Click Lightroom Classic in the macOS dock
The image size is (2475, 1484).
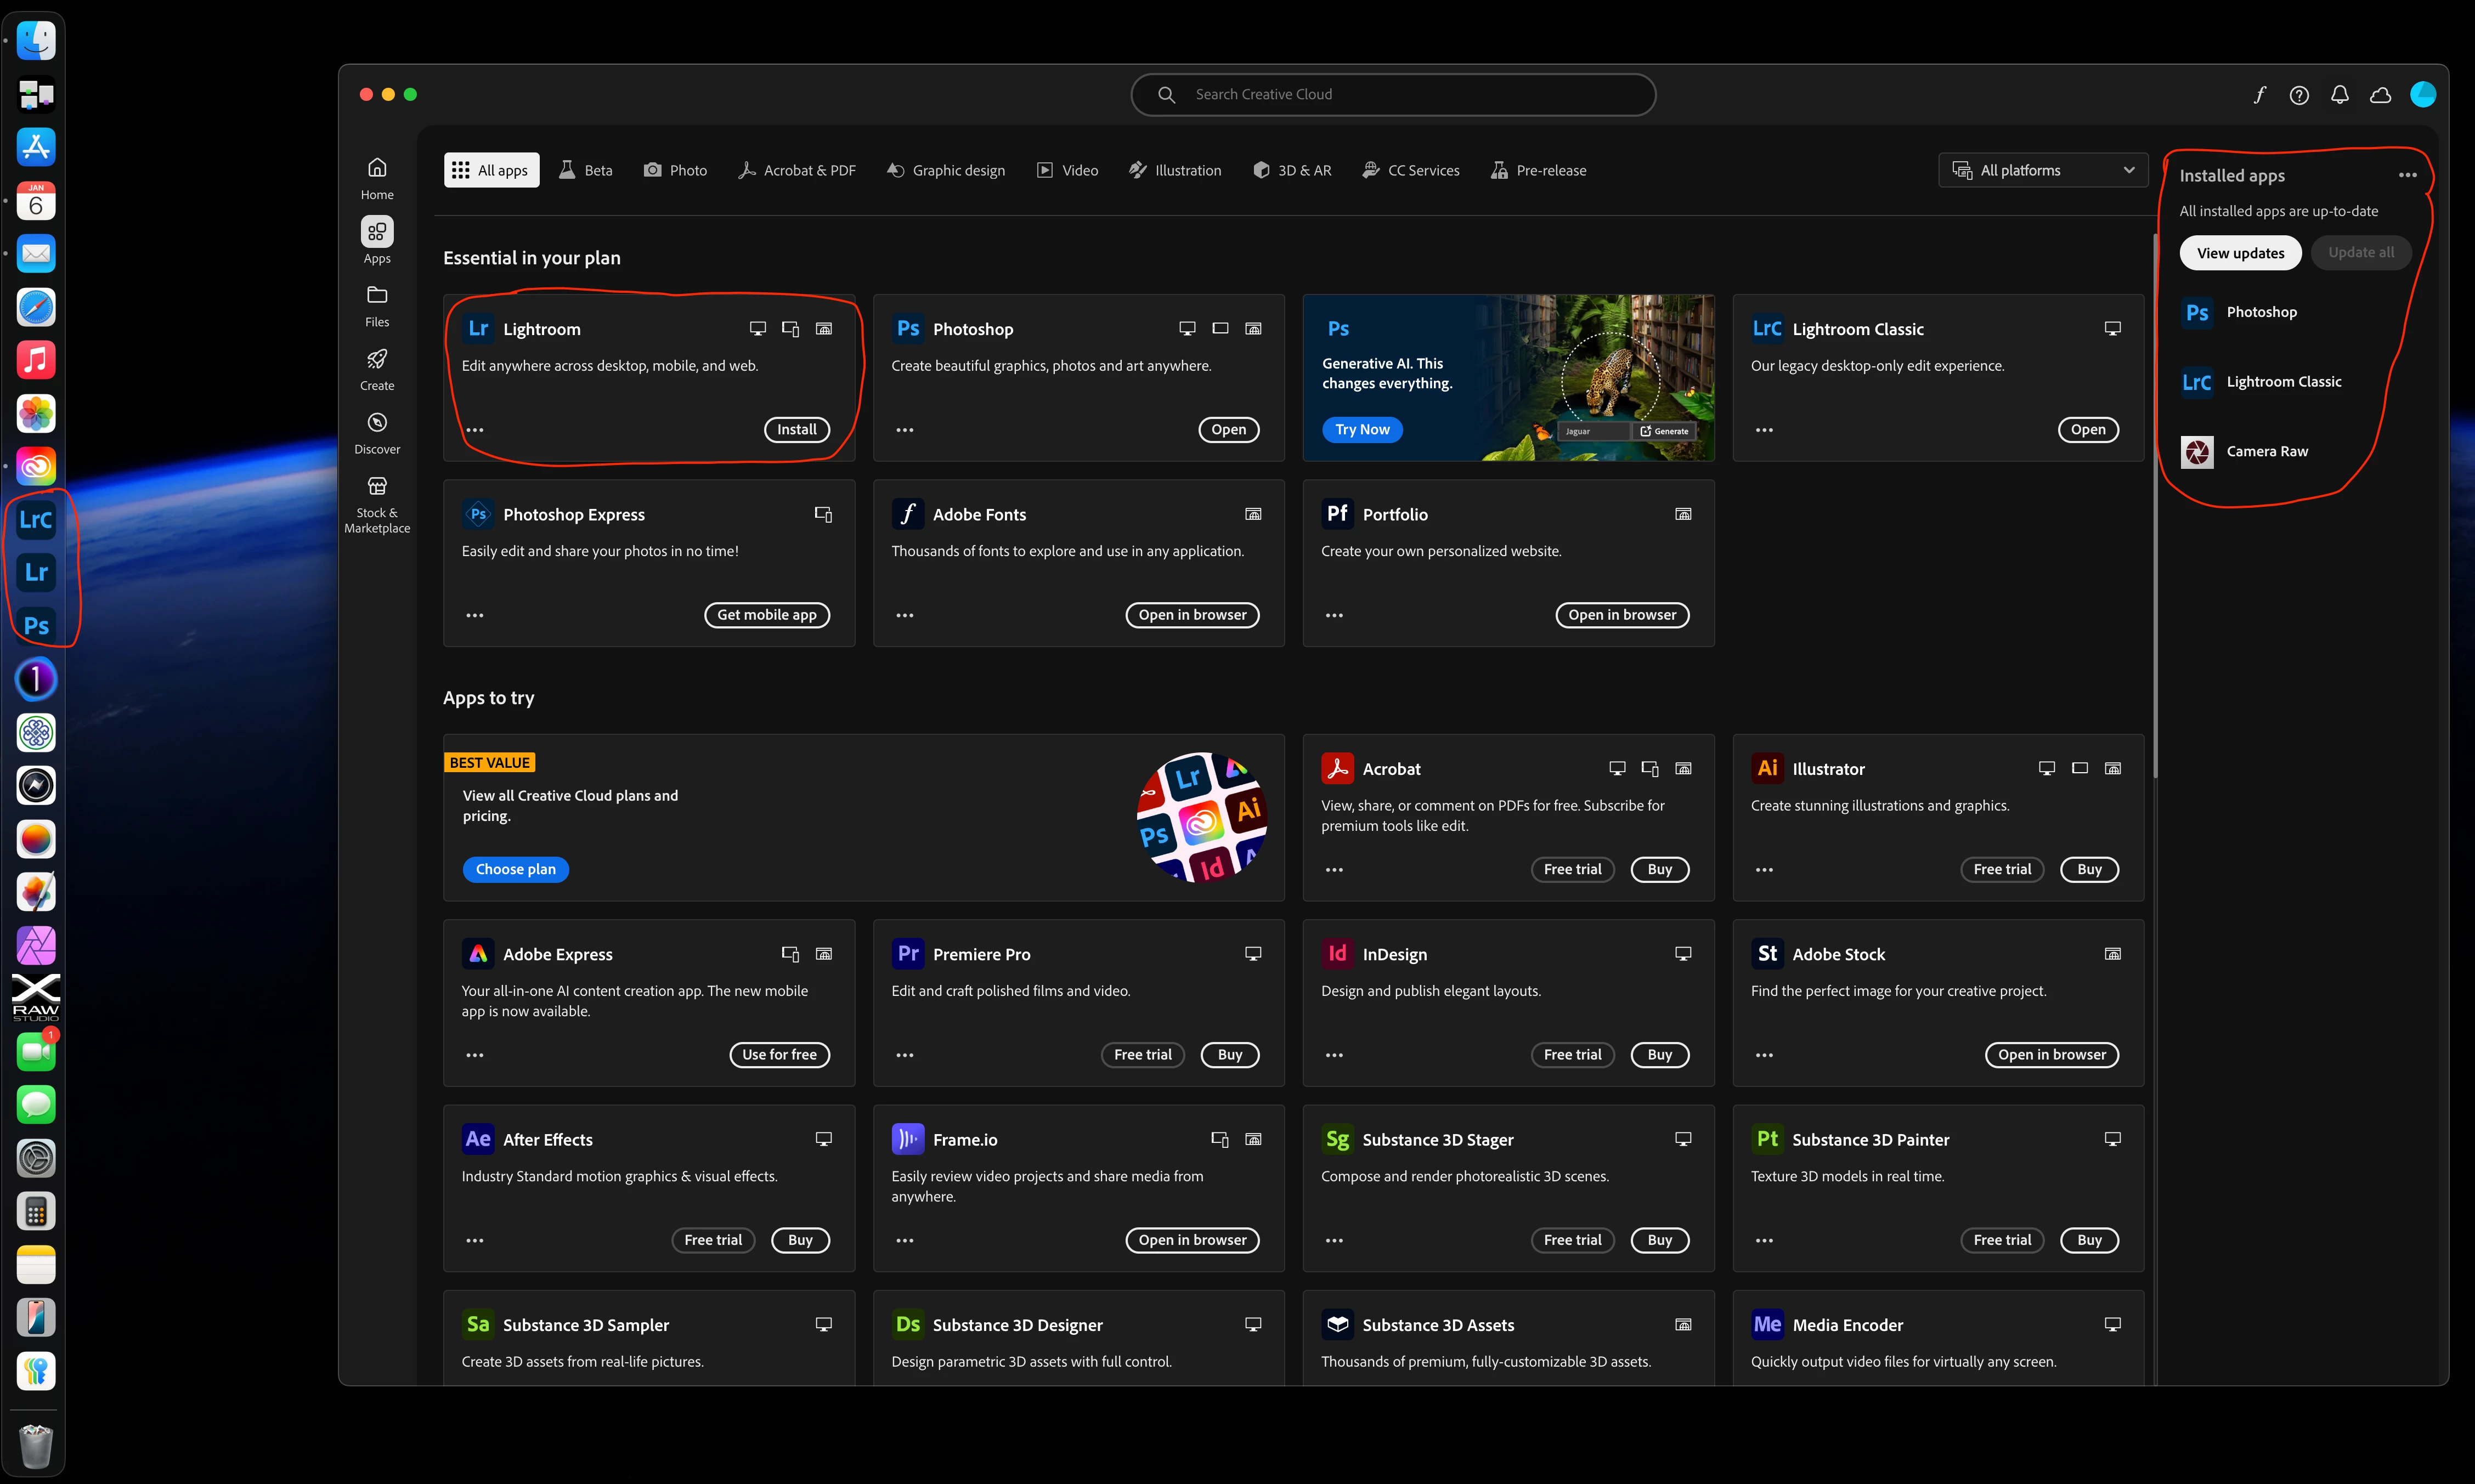36,519
